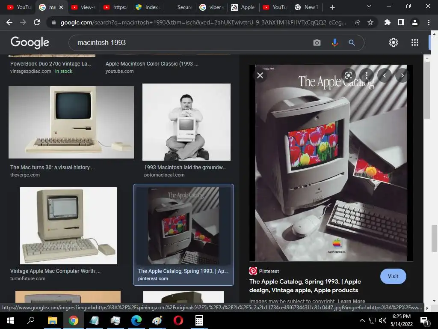Switch to the viber search tab
This screenshot has width=438, height=329.
[x=212, y=7]
